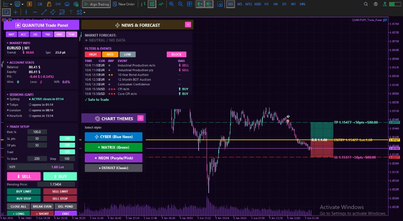Switch to the NWS panel tab
403x221 pixels.
coord(59,34)
